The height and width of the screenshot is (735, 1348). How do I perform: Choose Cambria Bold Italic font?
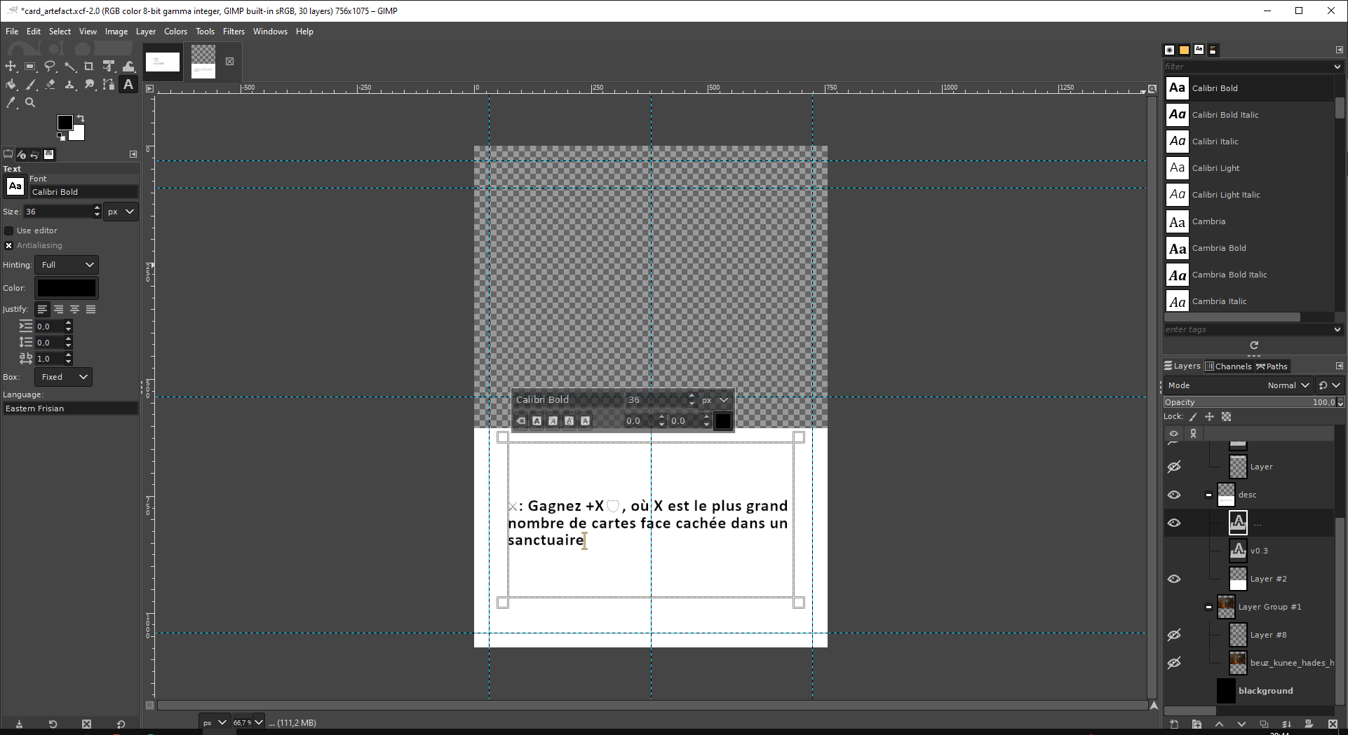[x=1249, y=275]
